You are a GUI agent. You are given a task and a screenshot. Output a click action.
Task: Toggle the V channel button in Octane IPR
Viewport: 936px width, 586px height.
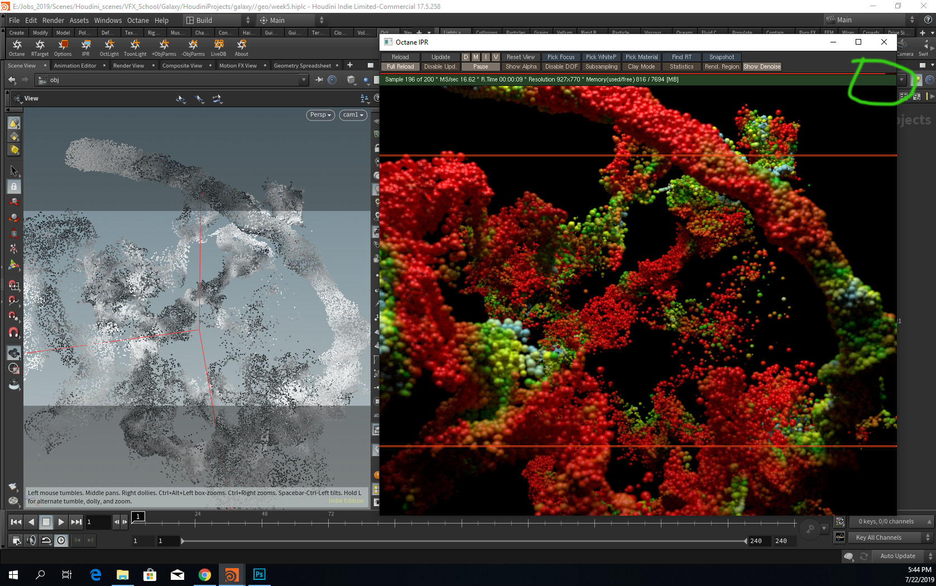tap(496, 57)
